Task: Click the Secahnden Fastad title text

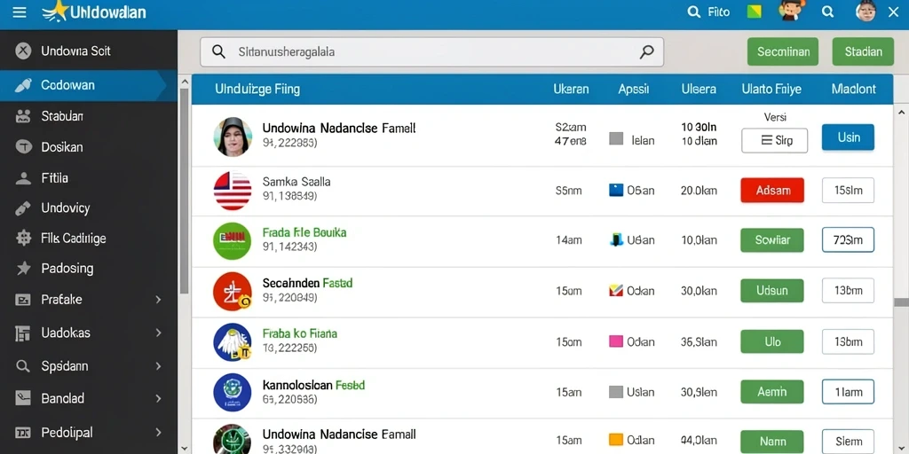Action: coord(307,283)
